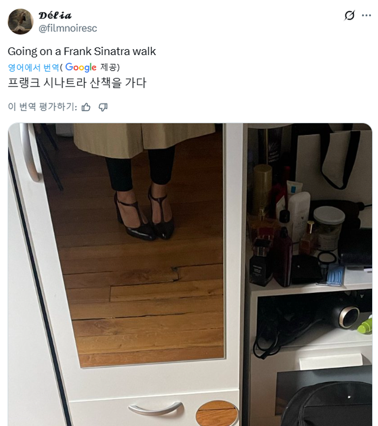
Task: Click the display name Délia
Action: (55, 15)
